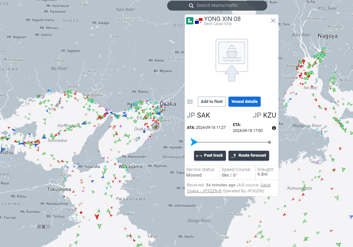353x247 pixels.
Task: Open the hamburger menu in vessel popup
Action: [x=190, y=102]
